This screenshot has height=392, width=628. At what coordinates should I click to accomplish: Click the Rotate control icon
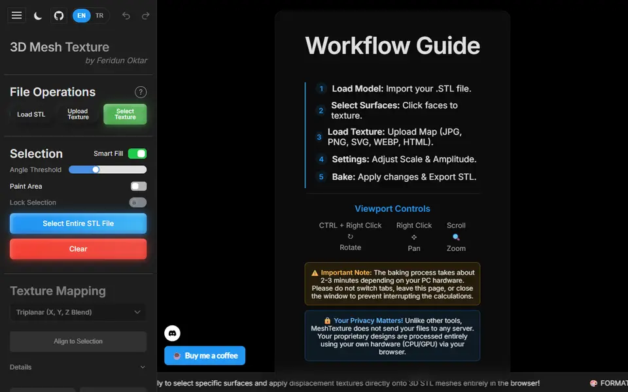pyautogui.click(x=351, y=237)
